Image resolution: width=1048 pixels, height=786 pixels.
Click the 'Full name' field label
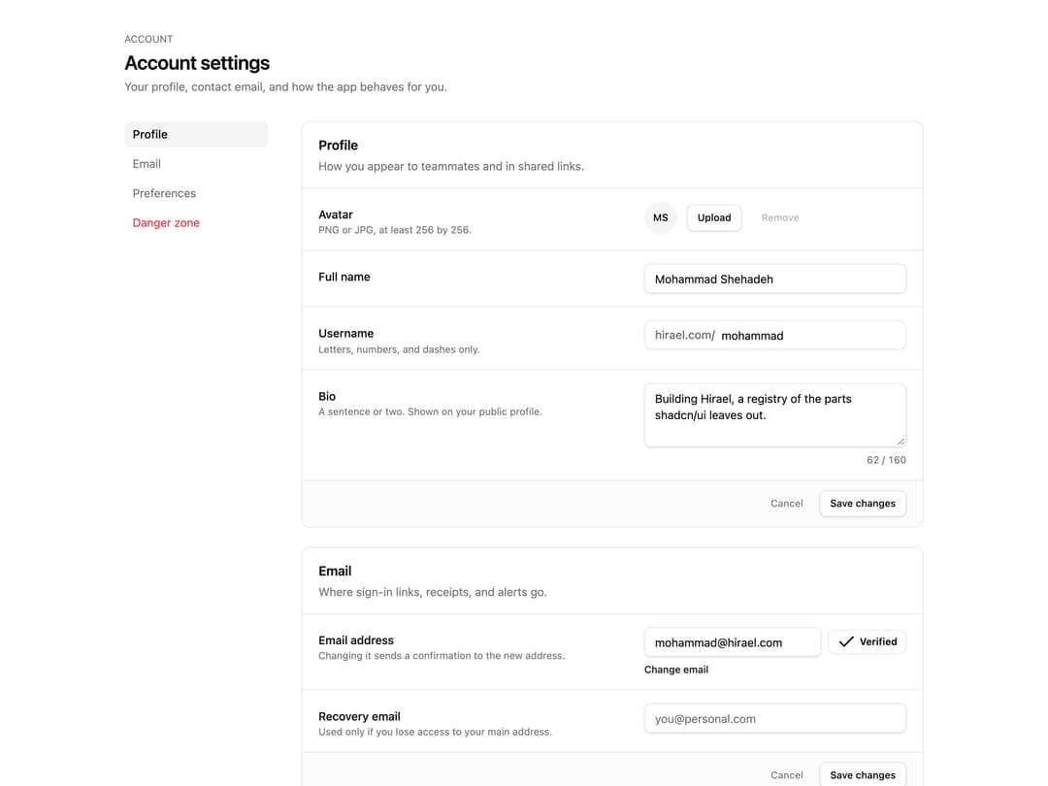pos(344,277)
